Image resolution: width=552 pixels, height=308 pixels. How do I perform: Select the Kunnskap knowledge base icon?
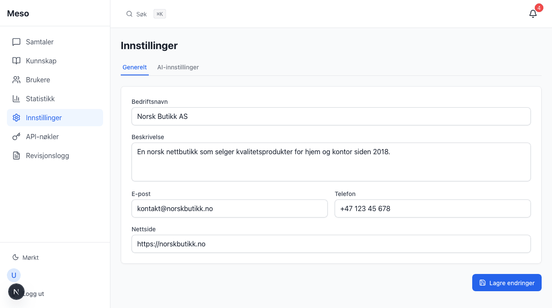click(16, 61)
